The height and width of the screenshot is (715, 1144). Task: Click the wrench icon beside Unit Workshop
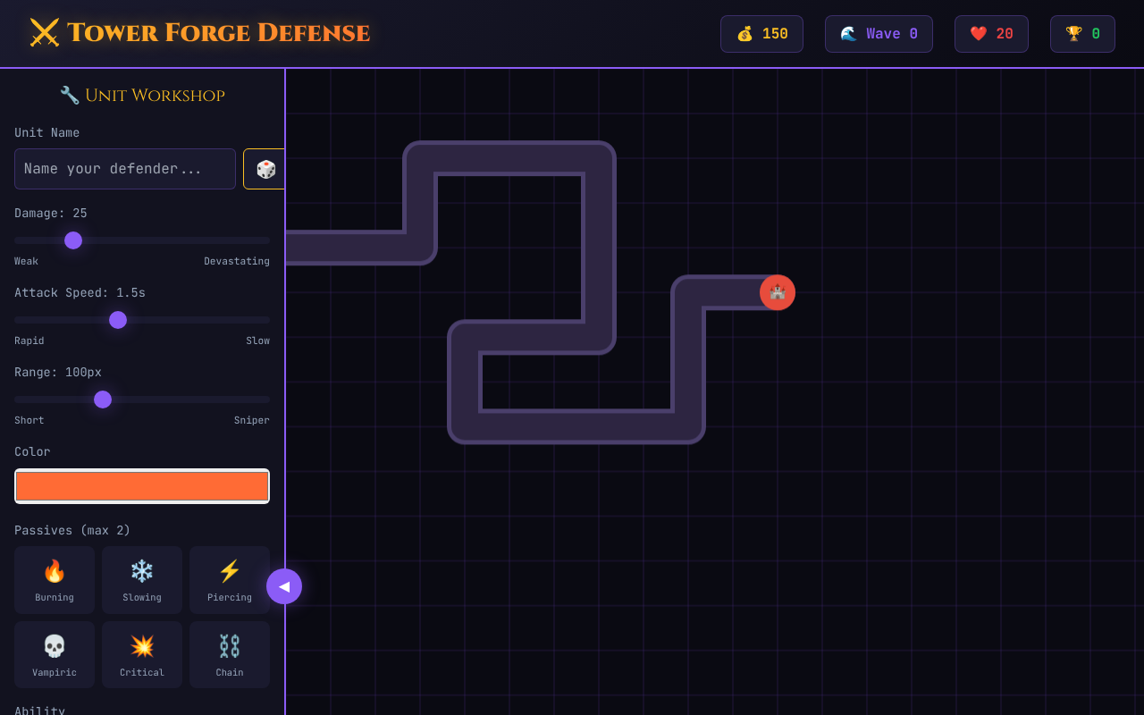[x=68, y=94]
